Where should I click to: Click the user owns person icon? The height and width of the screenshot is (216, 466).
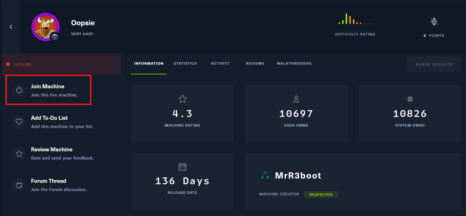pyautogui.click(x=296, y=99)
